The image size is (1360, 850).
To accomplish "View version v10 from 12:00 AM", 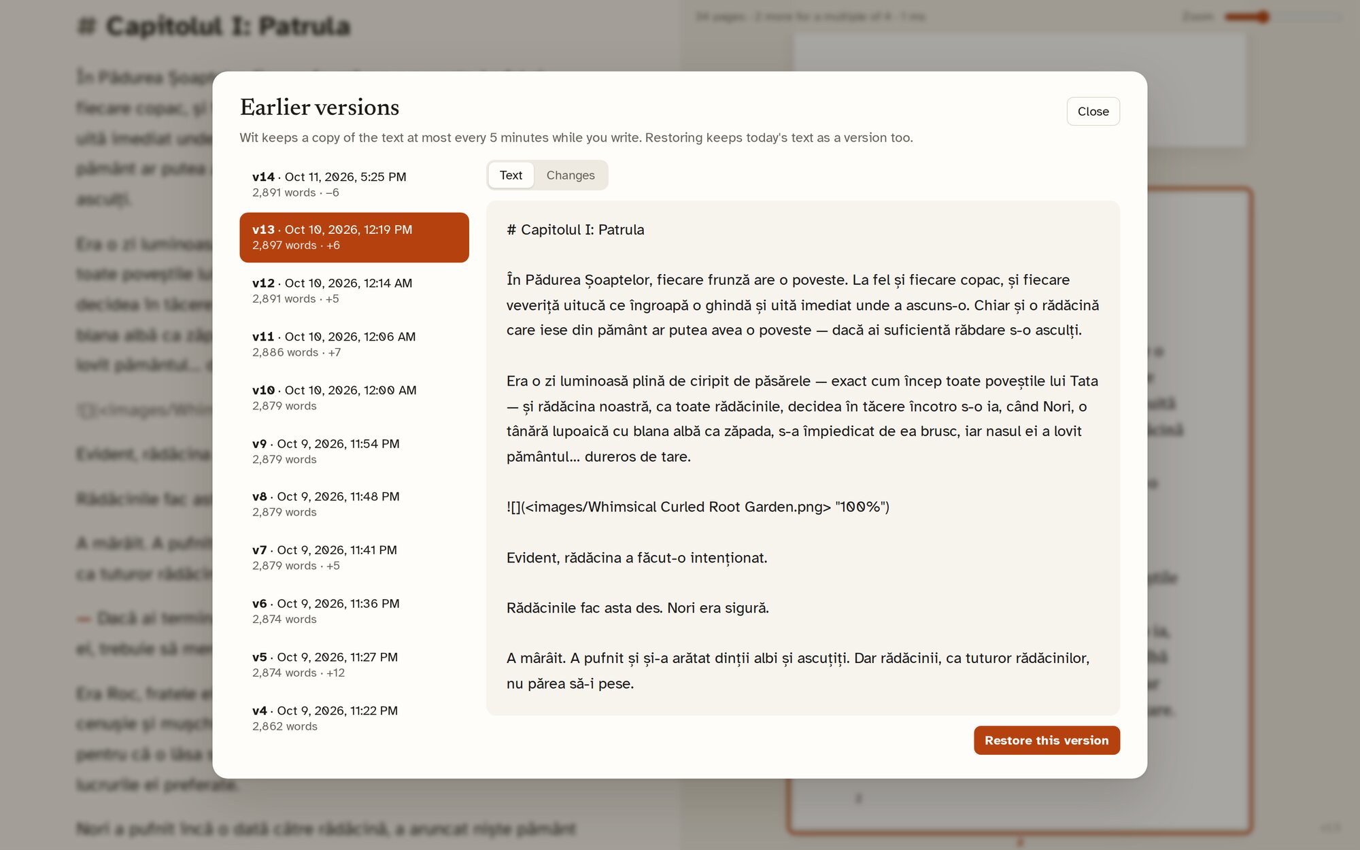I will 354,398.
